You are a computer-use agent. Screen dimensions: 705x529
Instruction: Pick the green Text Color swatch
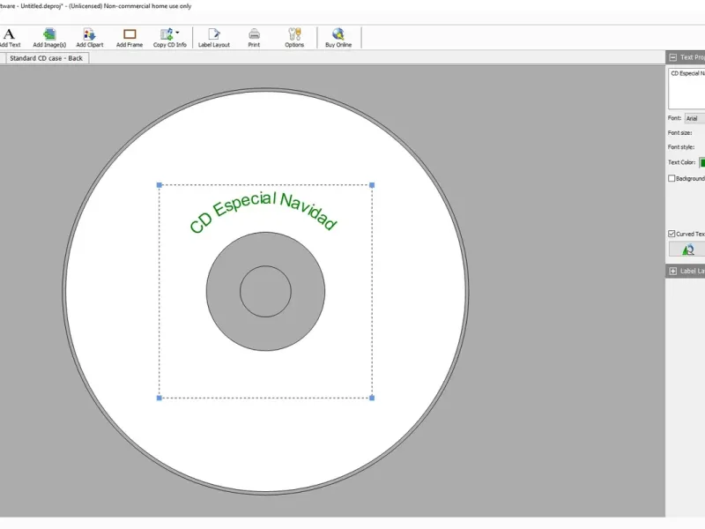click(702, 163)
